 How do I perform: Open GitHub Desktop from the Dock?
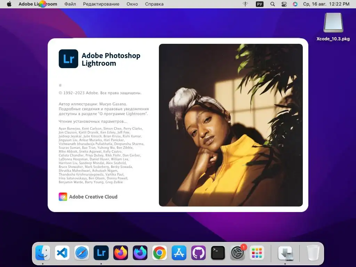199,252
